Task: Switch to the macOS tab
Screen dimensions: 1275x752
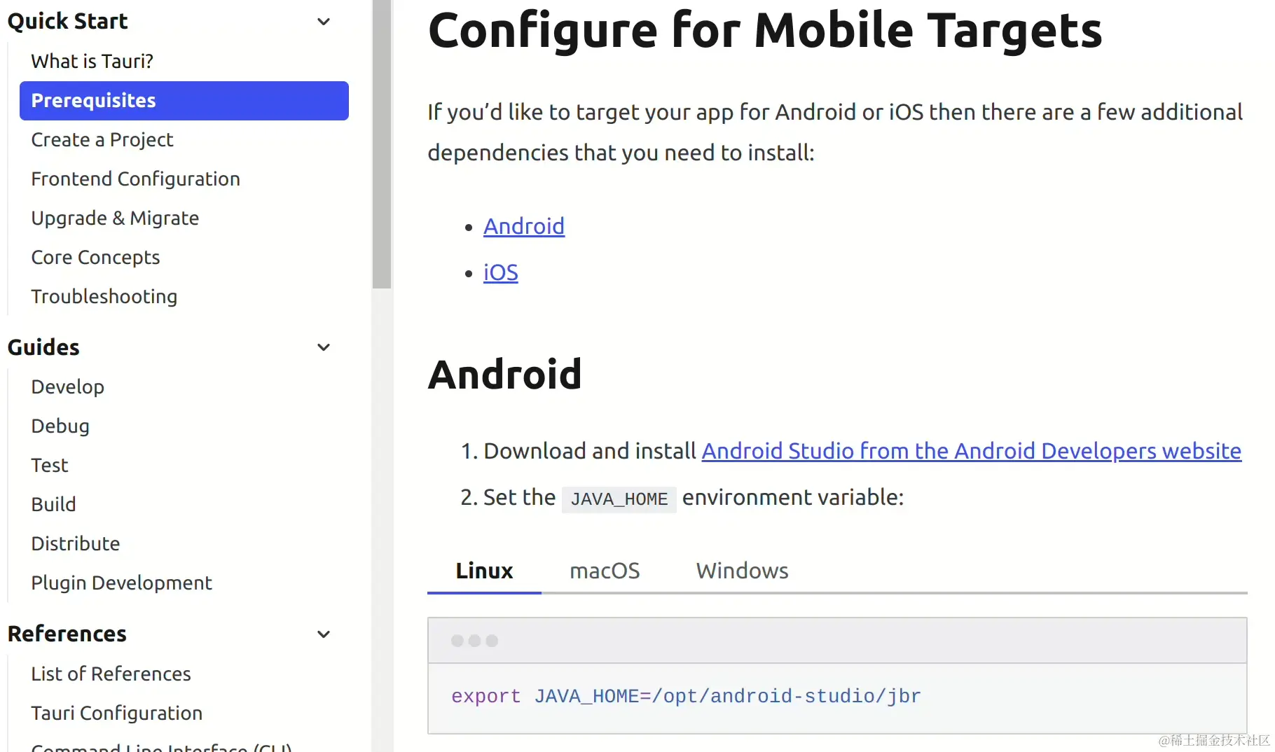Action: point(605,571)
